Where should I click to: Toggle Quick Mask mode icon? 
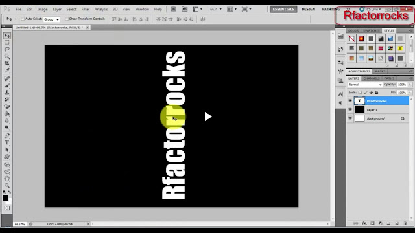7,208
